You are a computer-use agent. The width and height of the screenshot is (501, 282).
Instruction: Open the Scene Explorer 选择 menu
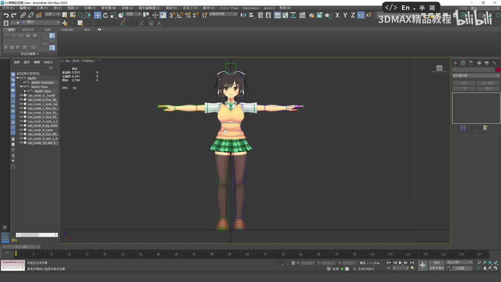click(17, 62)
